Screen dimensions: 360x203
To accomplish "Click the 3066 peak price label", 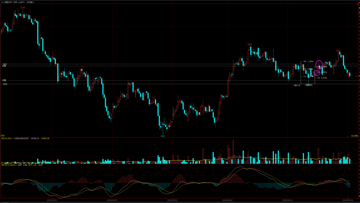I will (x=249, y=44).
